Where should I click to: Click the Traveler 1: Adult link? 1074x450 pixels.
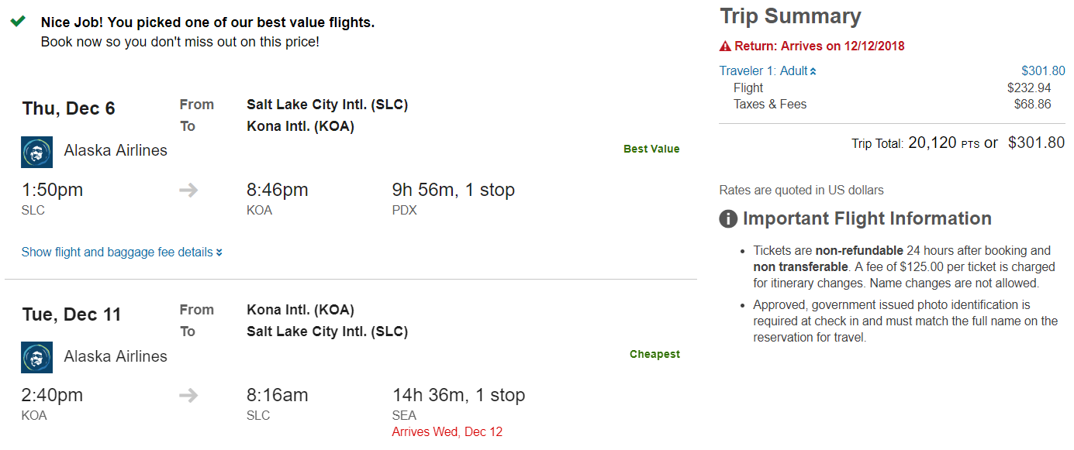[x=763, y=70]
